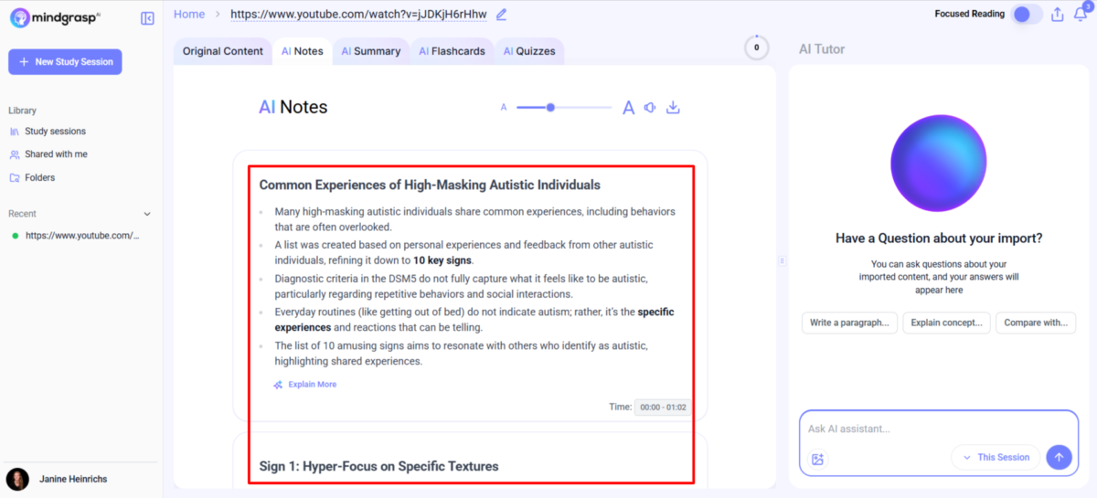Collapse the left sidebar panel icon
The width and height of the screenshot is (1097, 498).
point(147,18)
